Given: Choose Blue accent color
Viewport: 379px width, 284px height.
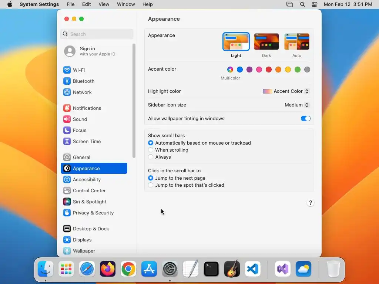Looking at the screenshot, I should point(240,70).
